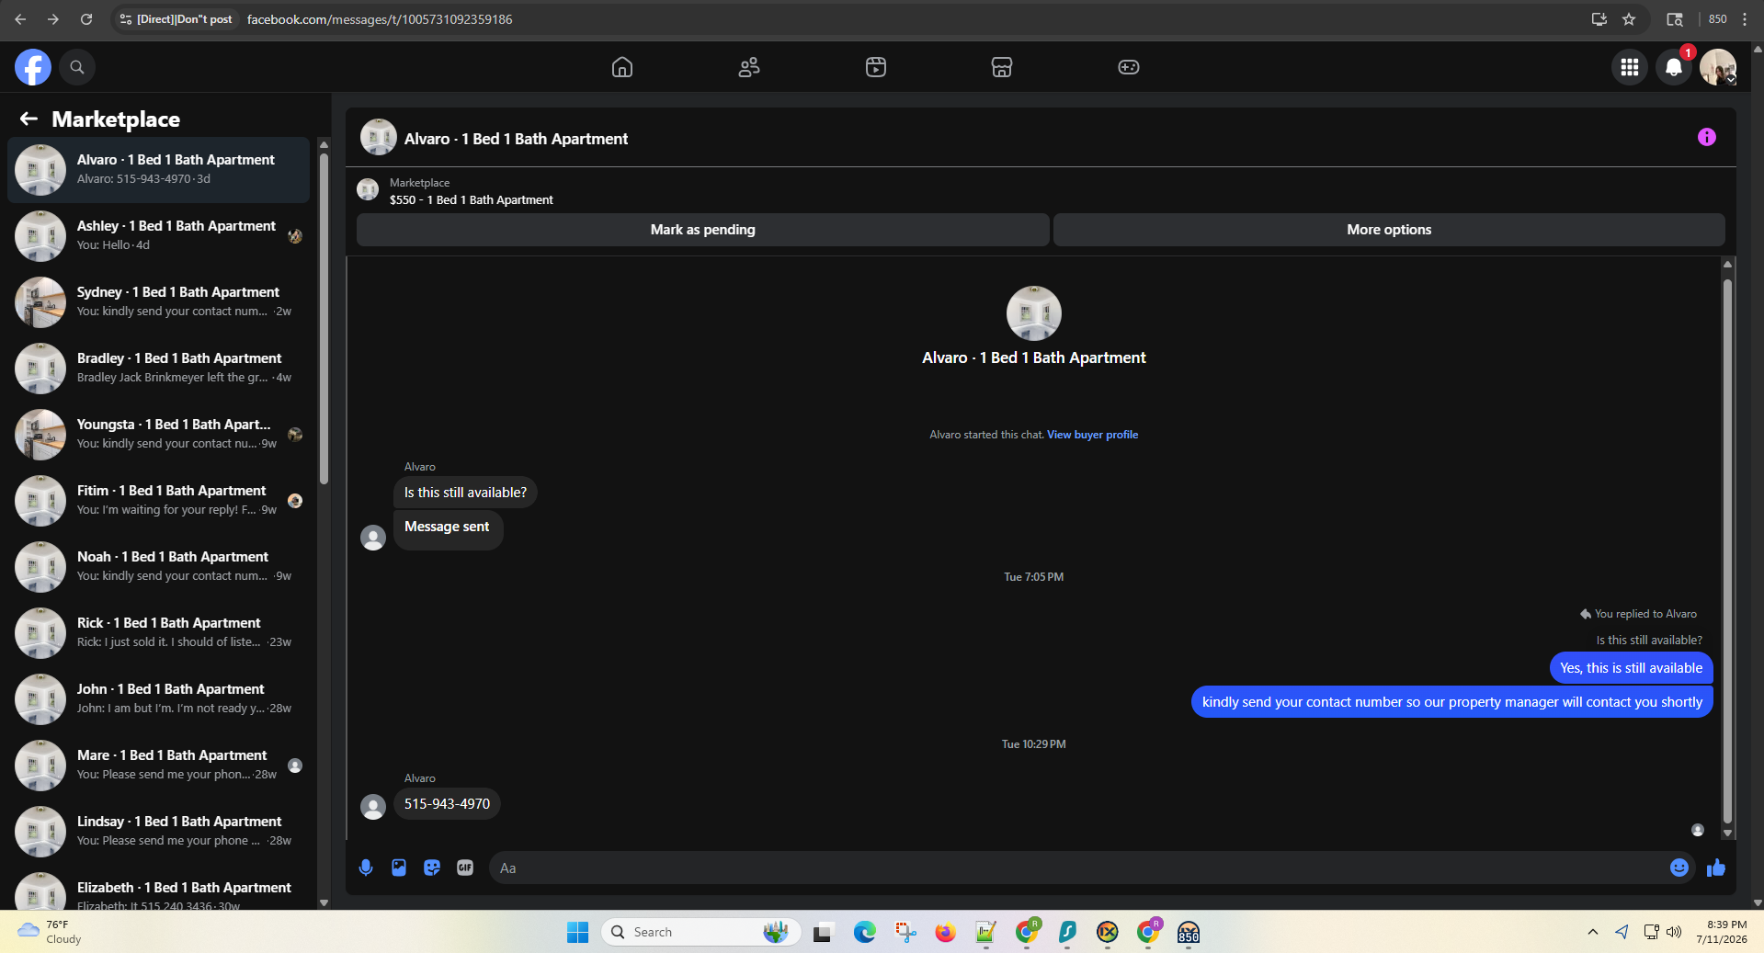Open the apps grid menu icon
This screenshot has height=953, width=1764.
point(1630,67)
